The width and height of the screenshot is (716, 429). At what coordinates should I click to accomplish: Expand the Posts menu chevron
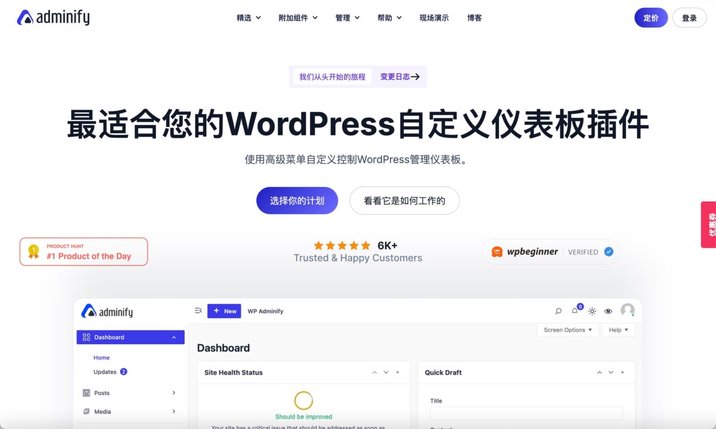174,393
